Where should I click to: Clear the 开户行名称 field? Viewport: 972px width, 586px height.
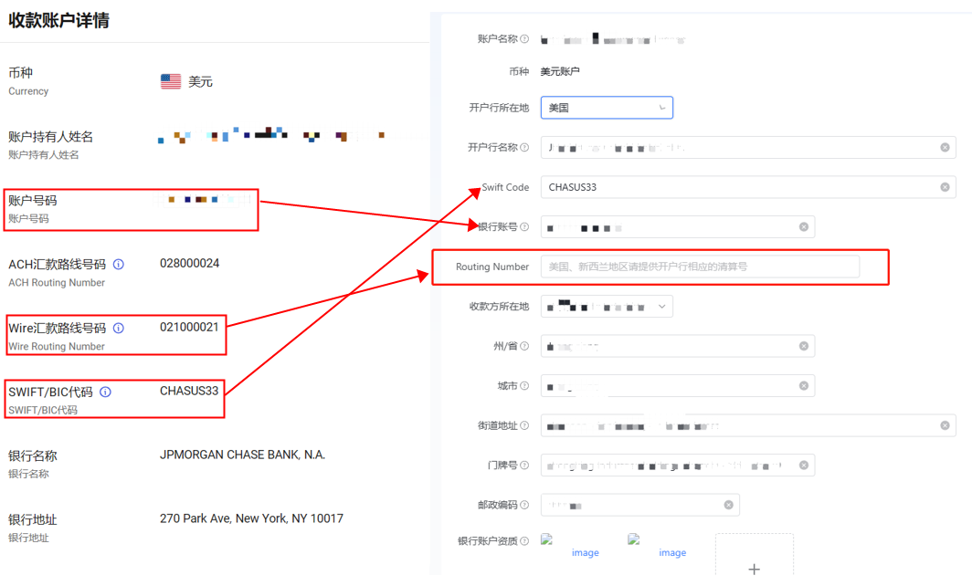(944, 147)
